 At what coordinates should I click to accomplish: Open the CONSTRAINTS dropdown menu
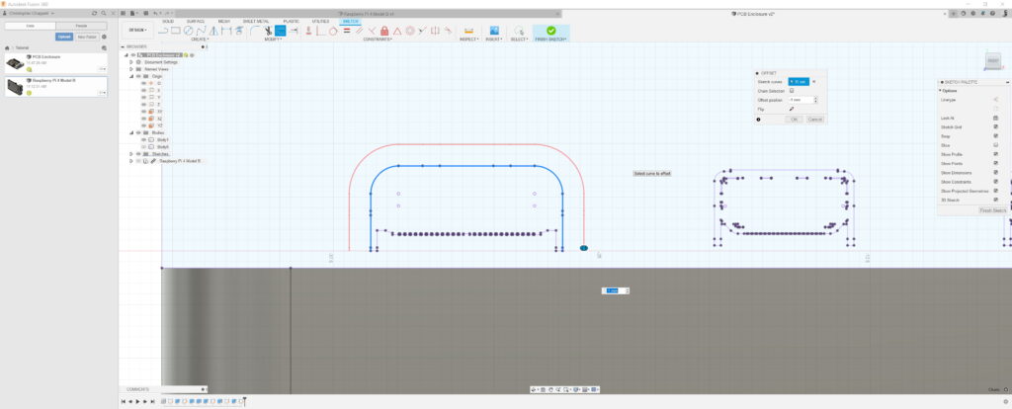click(x=377, y=40)
